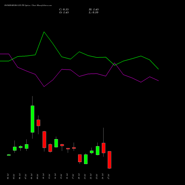This screenshot has height=185, width=185.
Task: Click the 02 Jul date label
Action: [8, 176]
